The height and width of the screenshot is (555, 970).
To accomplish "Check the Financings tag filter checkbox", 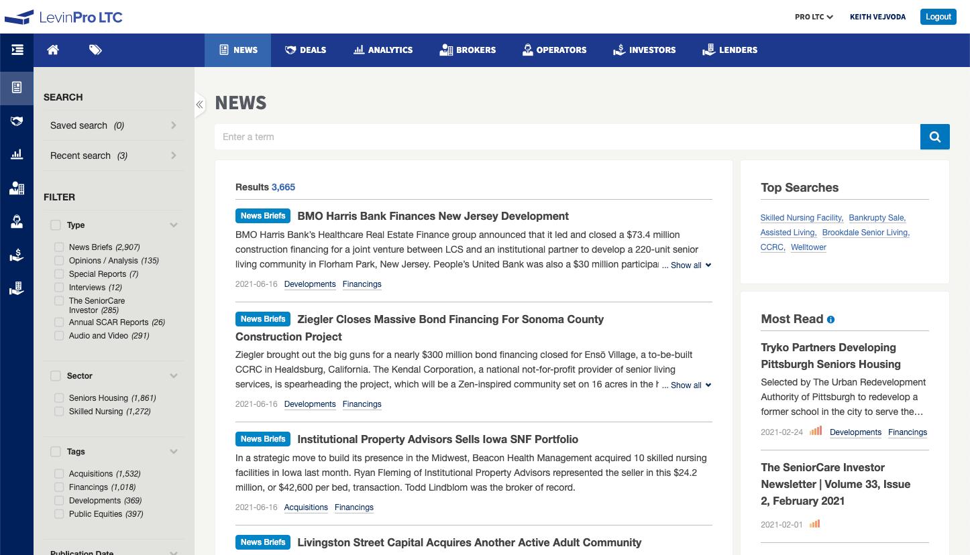I will coord(59,487).
